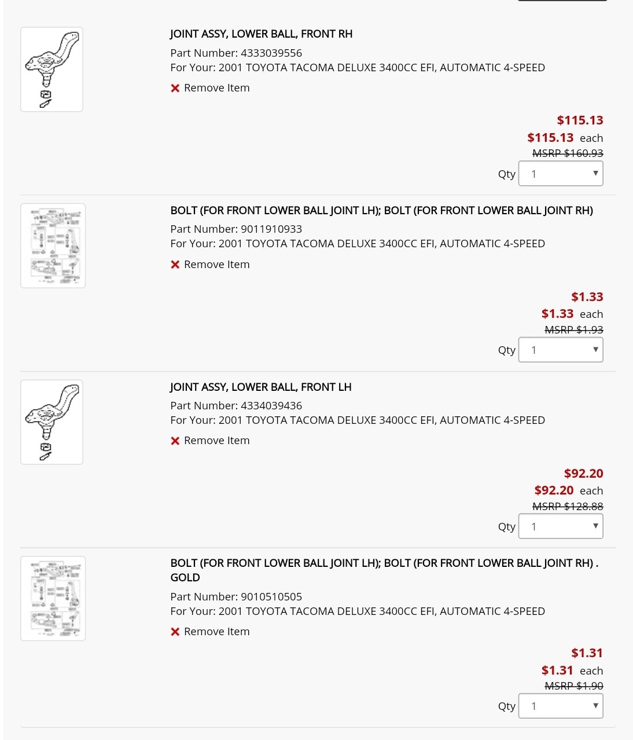
Task: Open Qty dropdown for part 4333039556
Action: (x=561, y=174)
